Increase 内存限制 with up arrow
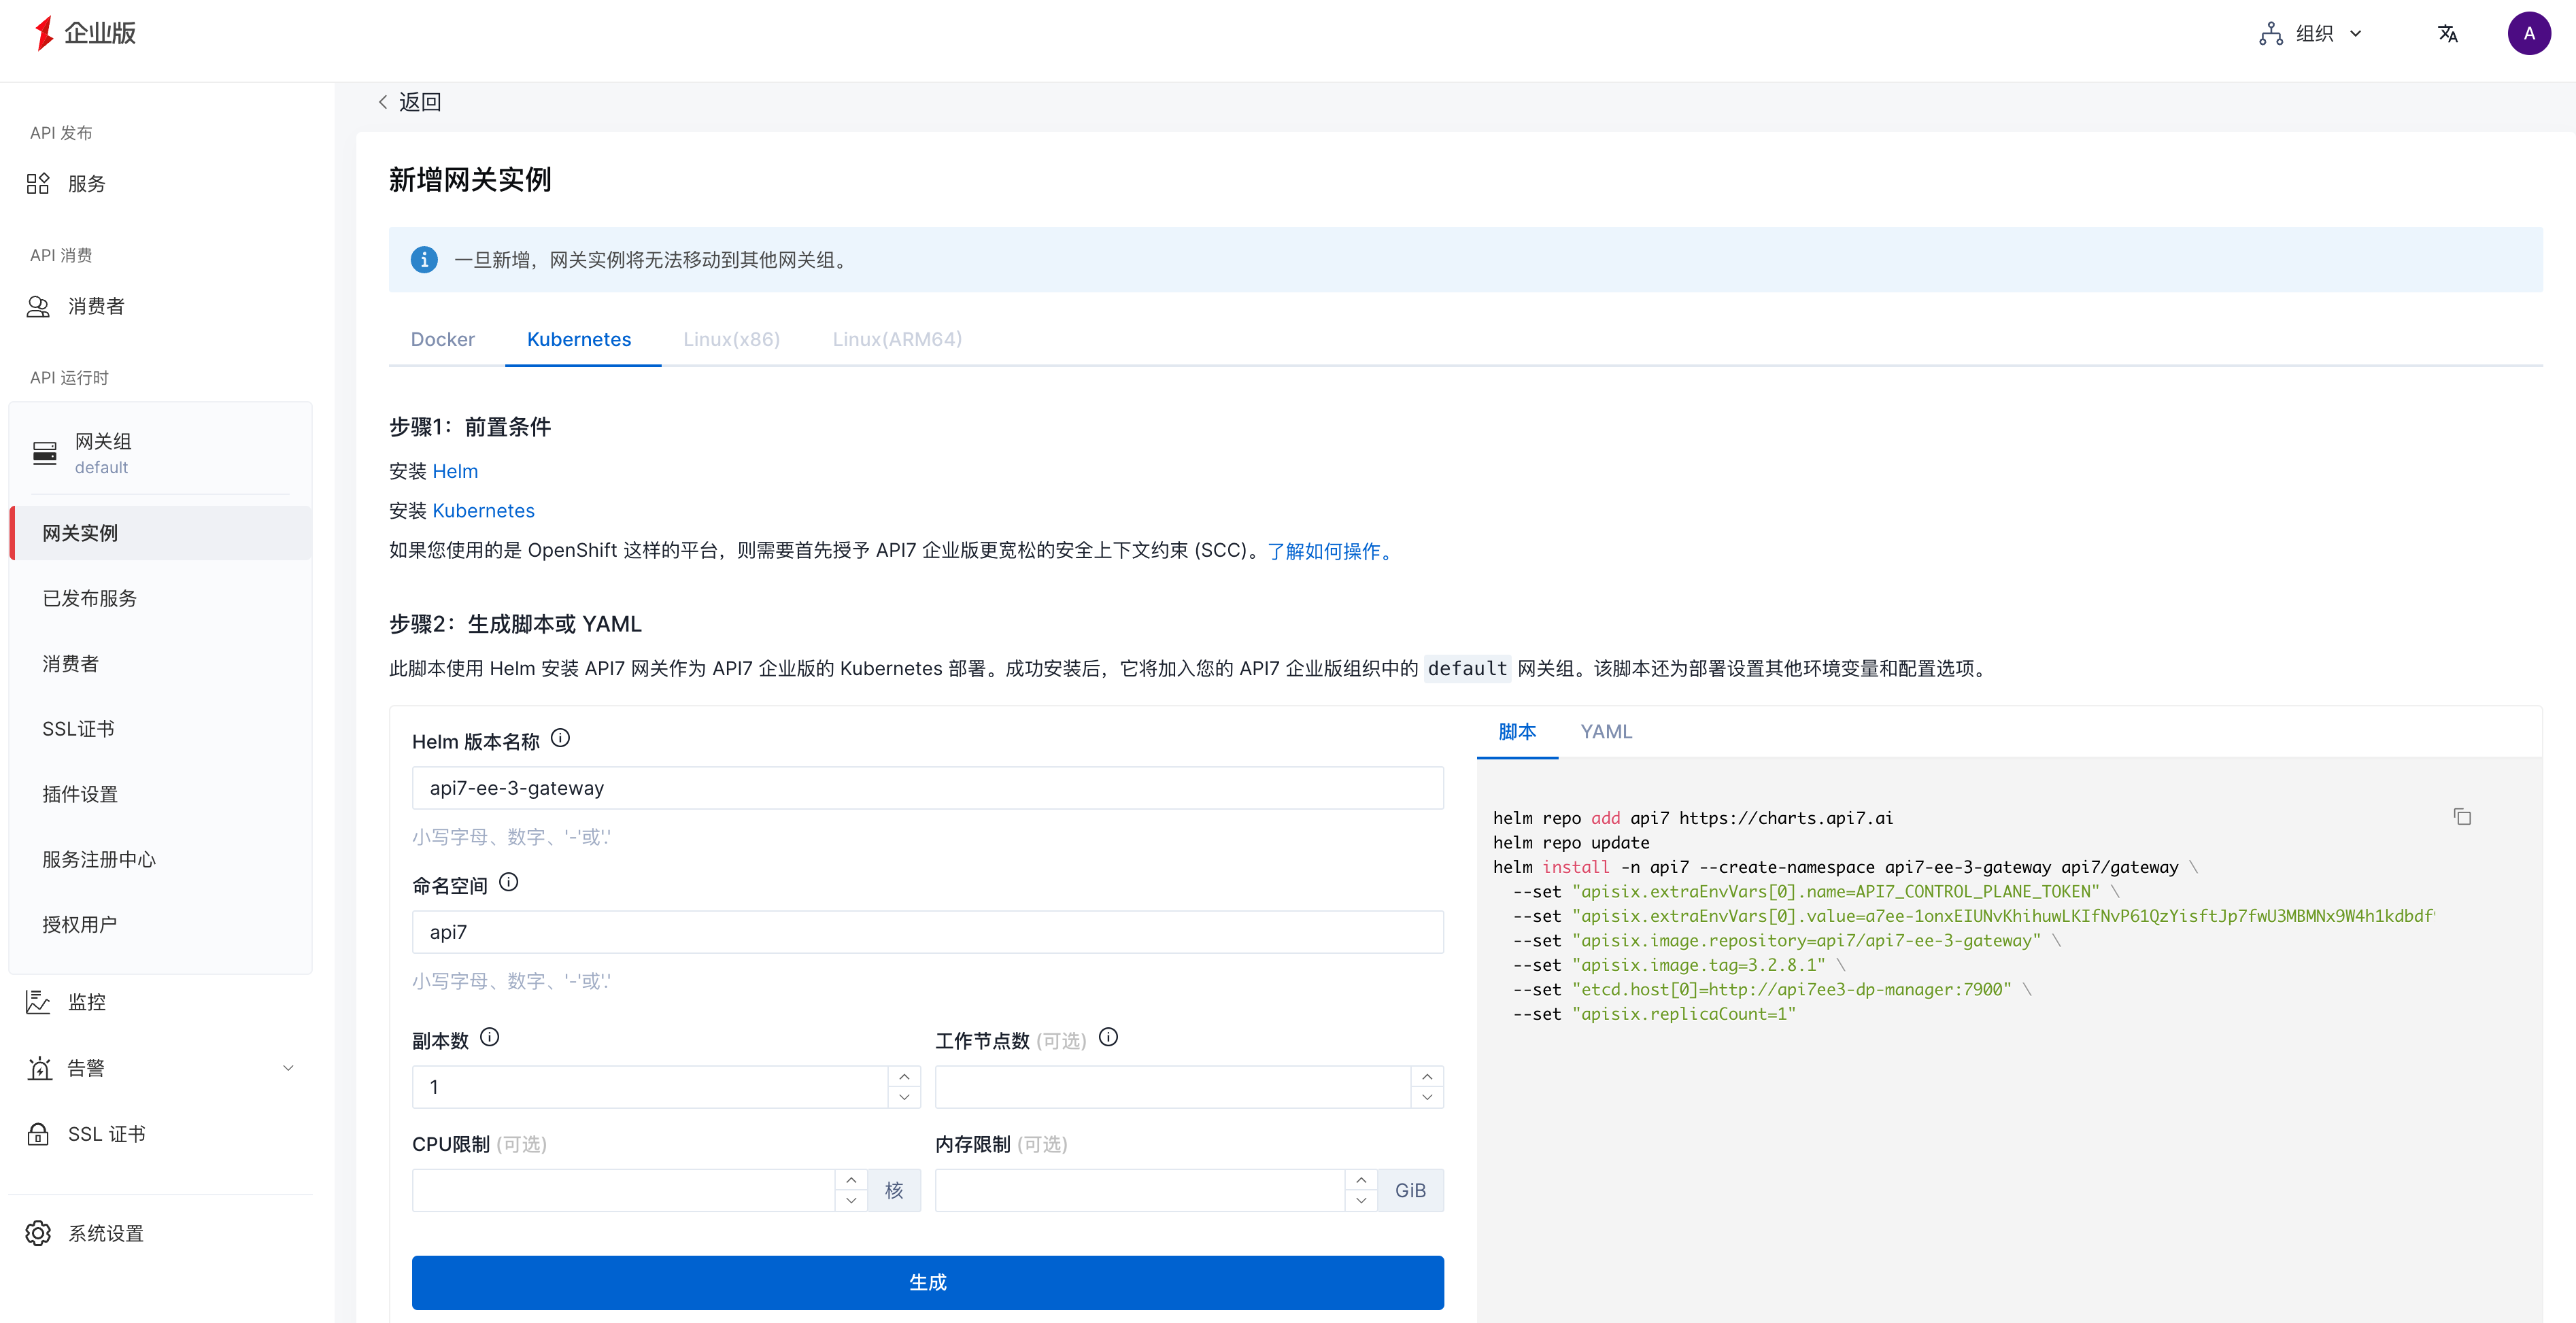Screen dimensions: 2576x1323 click(1361, 1181)
